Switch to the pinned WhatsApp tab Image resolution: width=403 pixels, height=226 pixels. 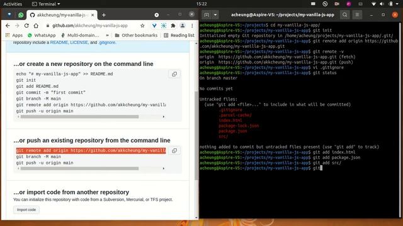point(21,15)
